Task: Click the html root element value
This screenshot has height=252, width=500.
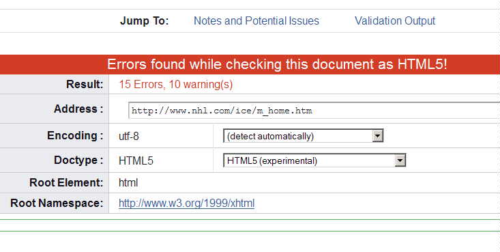Action: point(128,183)
